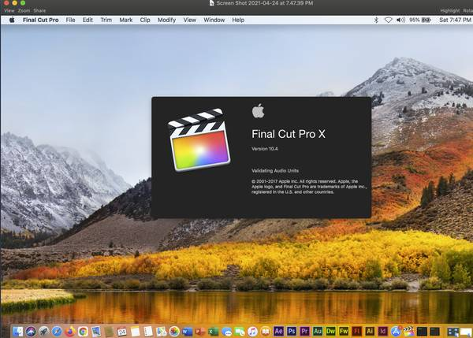This screenshot has height=338, width=473.
Task: Open the Mark menu
Action: [126, 20]
